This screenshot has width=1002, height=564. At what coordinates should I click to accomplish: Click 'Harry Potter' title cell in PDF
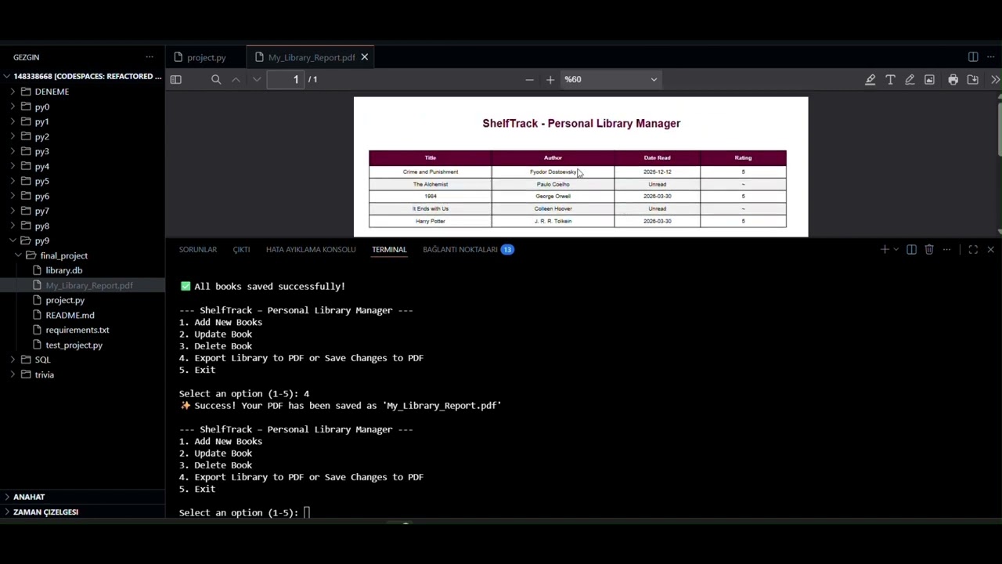(431, 221)
